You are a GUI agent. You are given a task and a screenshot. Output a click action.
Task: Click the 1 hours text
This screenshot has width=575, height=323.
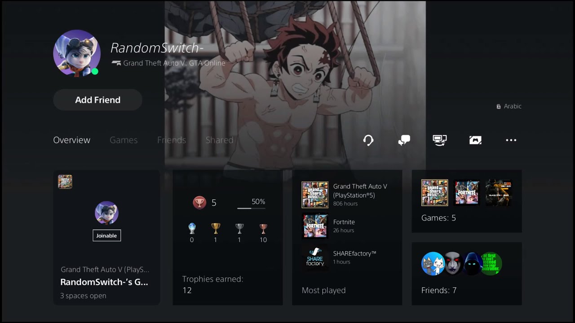[x=342, y=262]
